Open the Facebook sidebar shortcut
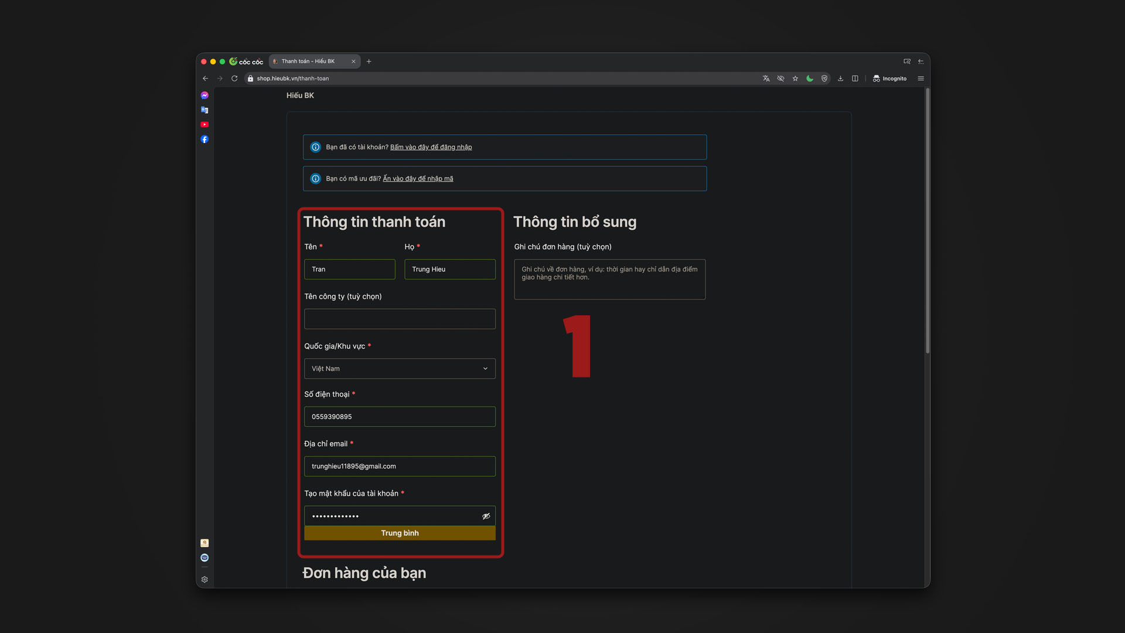1125x633 pixels. 204,139
